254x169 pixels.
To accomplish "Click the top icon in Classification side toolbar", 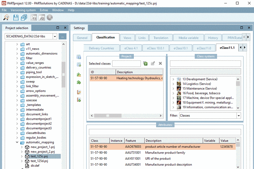I will click(79, 57).
